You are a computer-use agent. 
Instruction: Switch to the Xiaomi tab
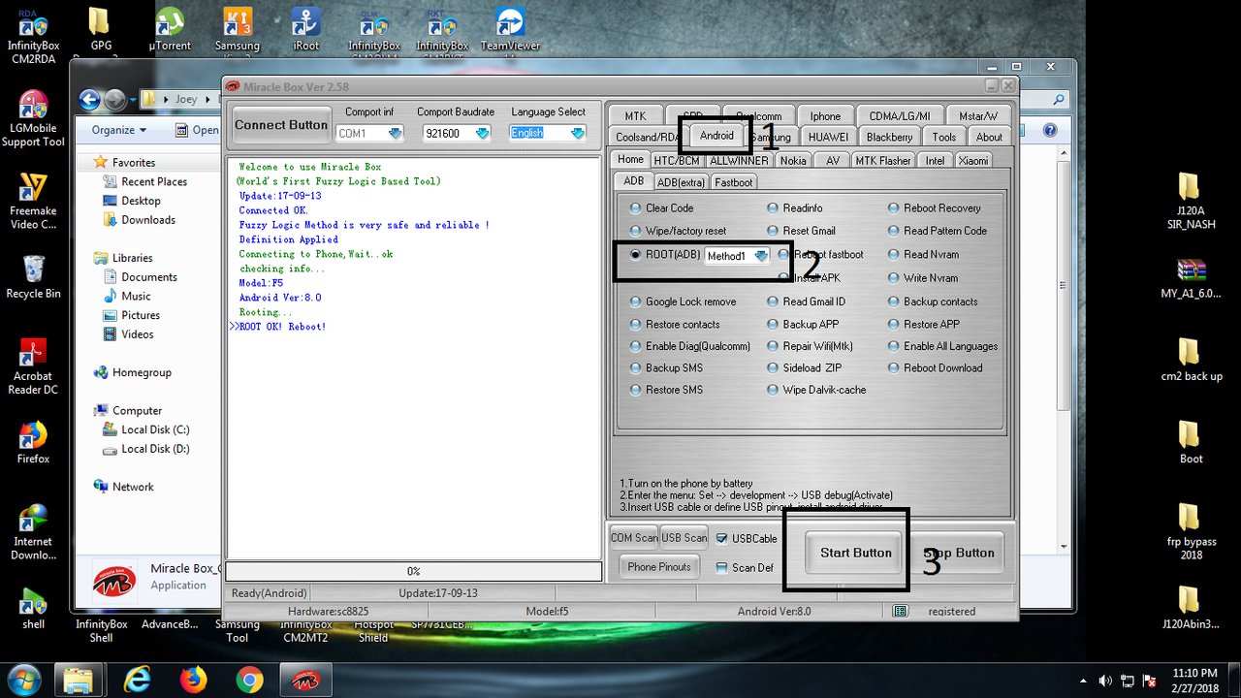[x=974, y=160]
